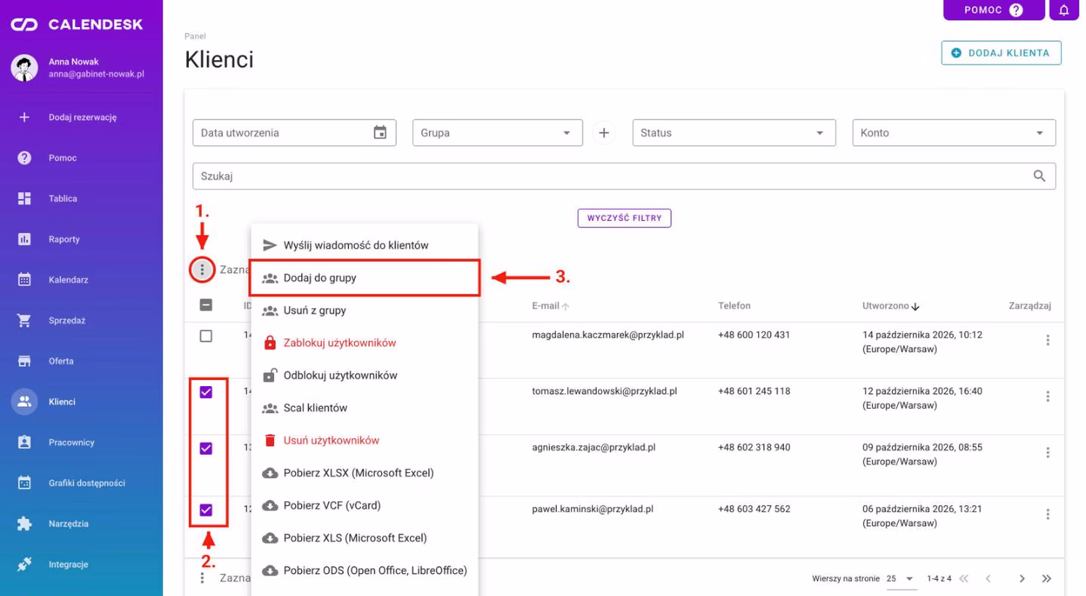1086x596 pixels.
Task: Click the Calendesk logo
Action: pos(76,25)
